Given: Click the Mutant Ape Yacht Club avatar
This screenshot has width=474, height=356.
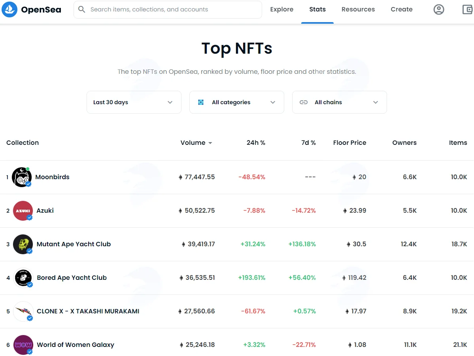Looking at the screenshot, I should 23,244.
